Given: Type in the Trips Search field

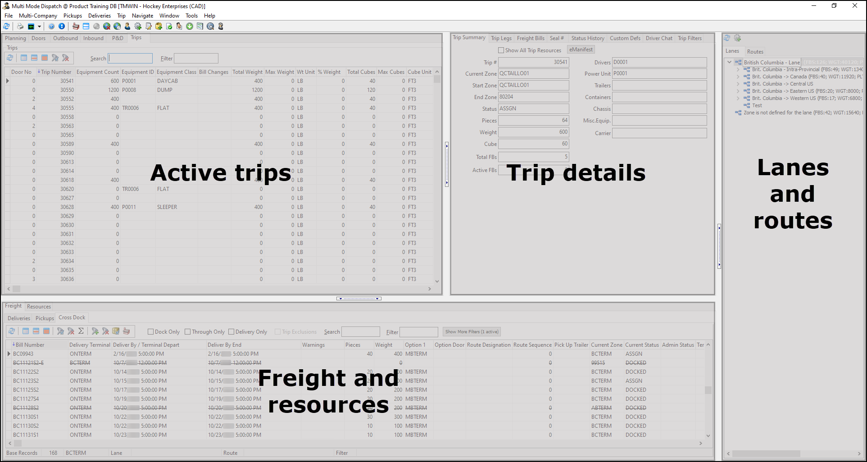Looking at the screenshot, I should 130,58.
